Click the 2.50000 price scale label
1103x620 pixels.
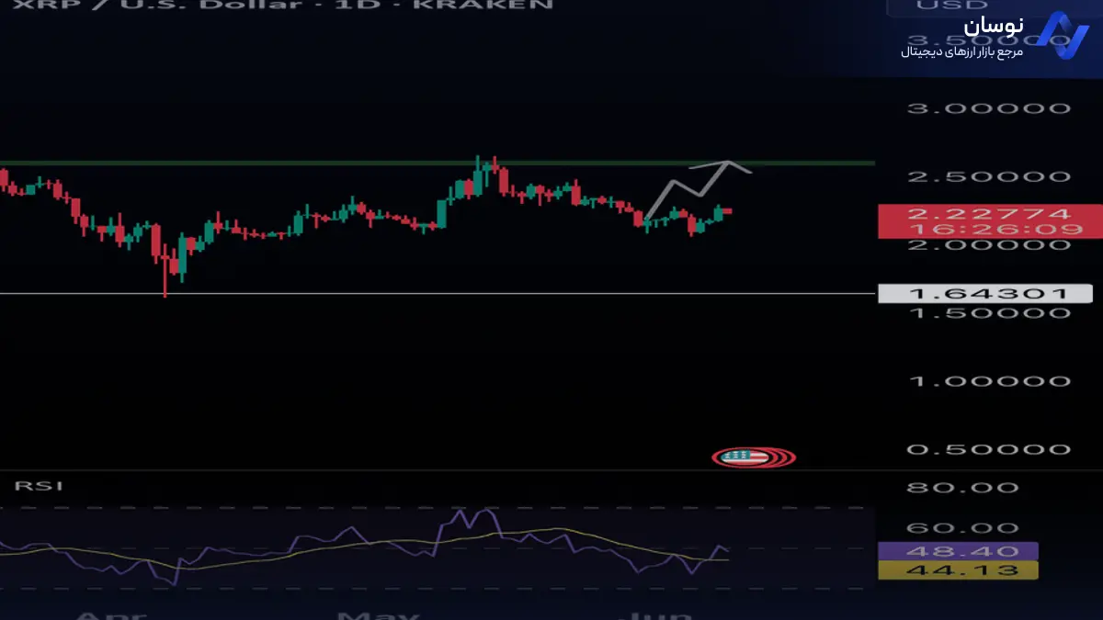coord(989,176)
